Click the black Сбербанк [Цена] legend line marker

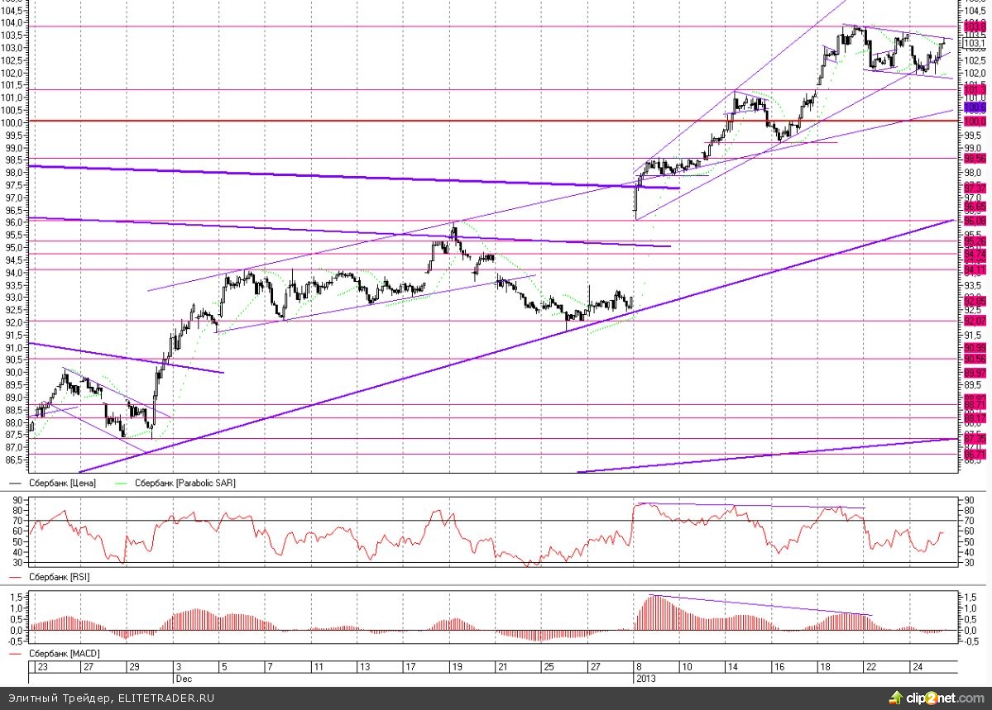16,484
